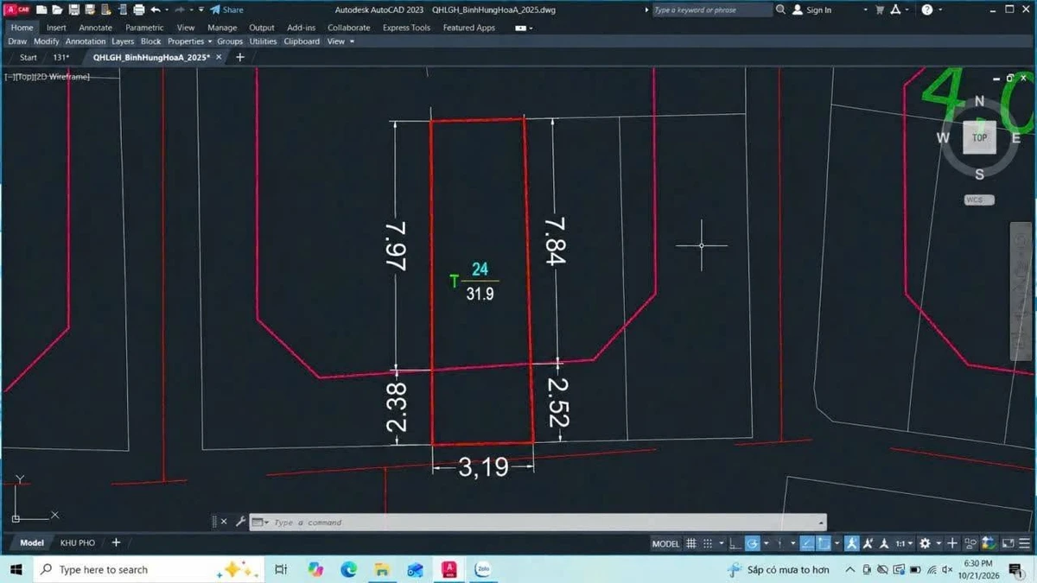Screen dimensions: 1037x583
Task: Click the MODEL space button in status bar
Action: tap(665, 543)
